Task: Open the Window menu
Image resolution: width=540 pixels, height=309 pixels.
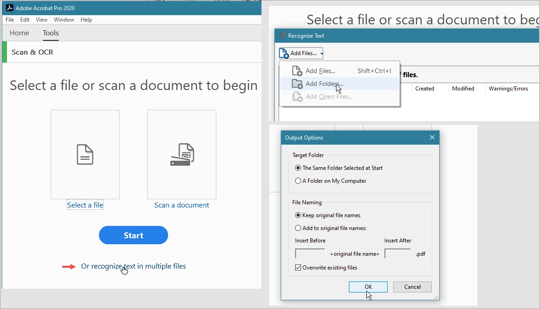Action: point(64,20)
